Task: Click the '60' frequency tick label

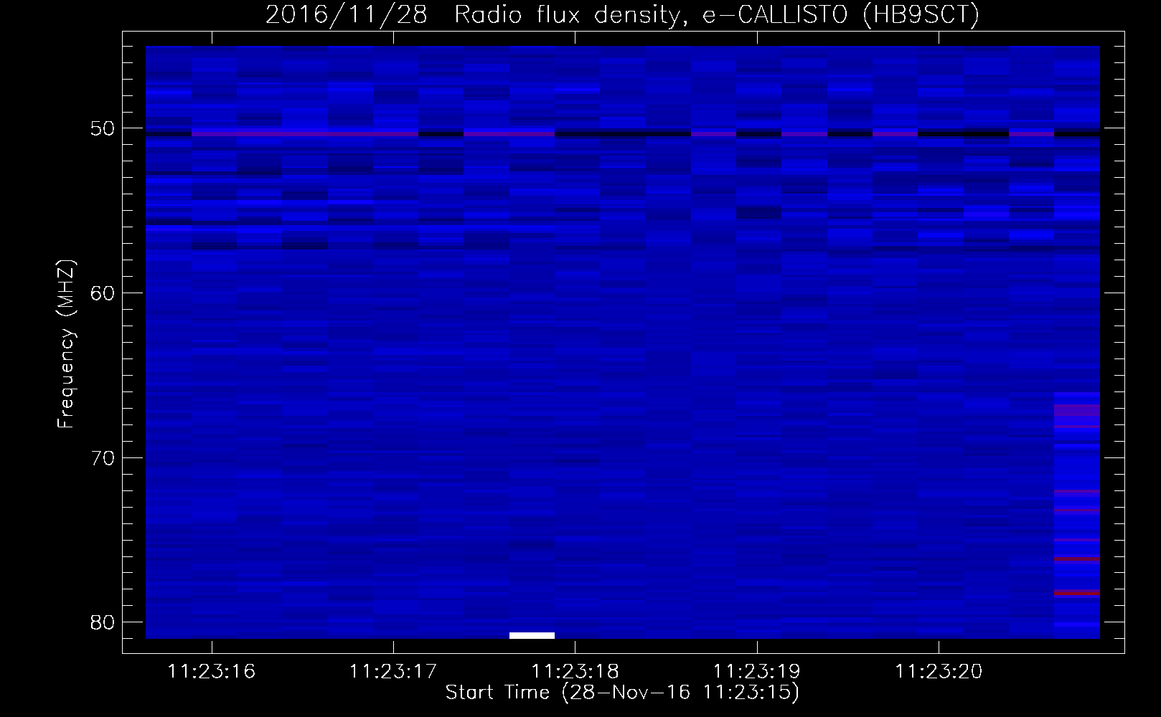Action: coord(103,293)
